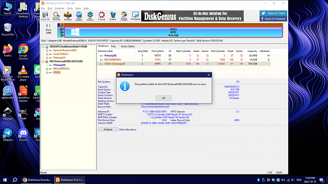328x184 pixels.
Task: Expand RECOVERY(D:) tree node
Action: [x=47, y=69]
